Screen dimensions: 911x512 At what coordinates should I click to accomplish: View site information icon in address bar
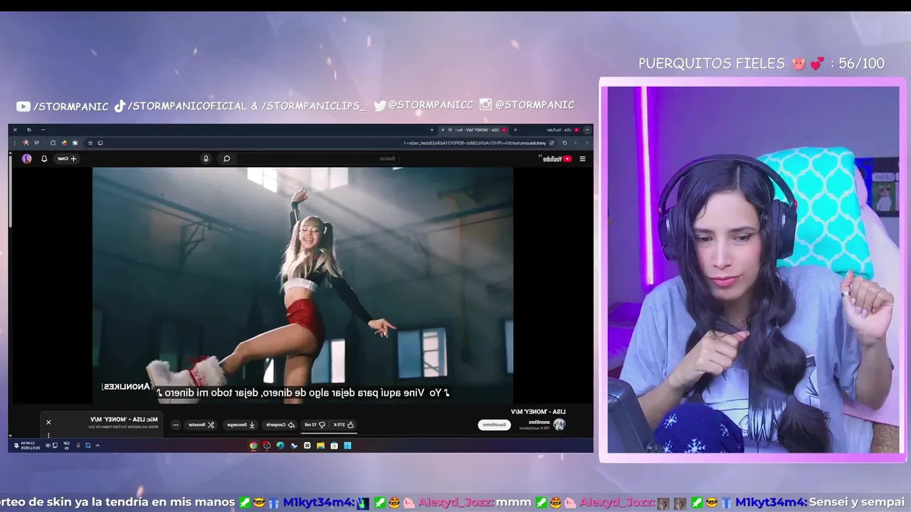coord(552,143)
